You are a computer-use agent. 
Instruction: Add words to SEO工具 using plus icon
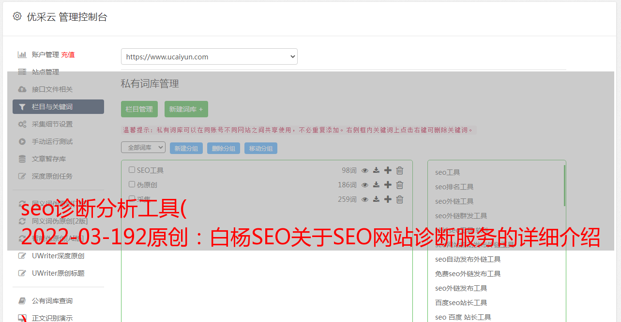pos(388,170)
